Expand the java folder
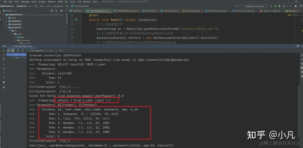303x148 pixels. (x=15, y=37)
